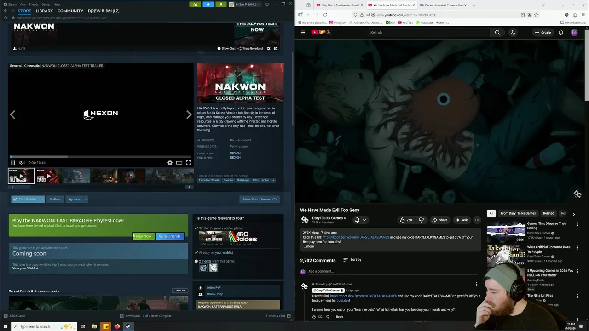Click the Follow button
The width and height of the screenshot is (589, 331).
coord(55,199)
